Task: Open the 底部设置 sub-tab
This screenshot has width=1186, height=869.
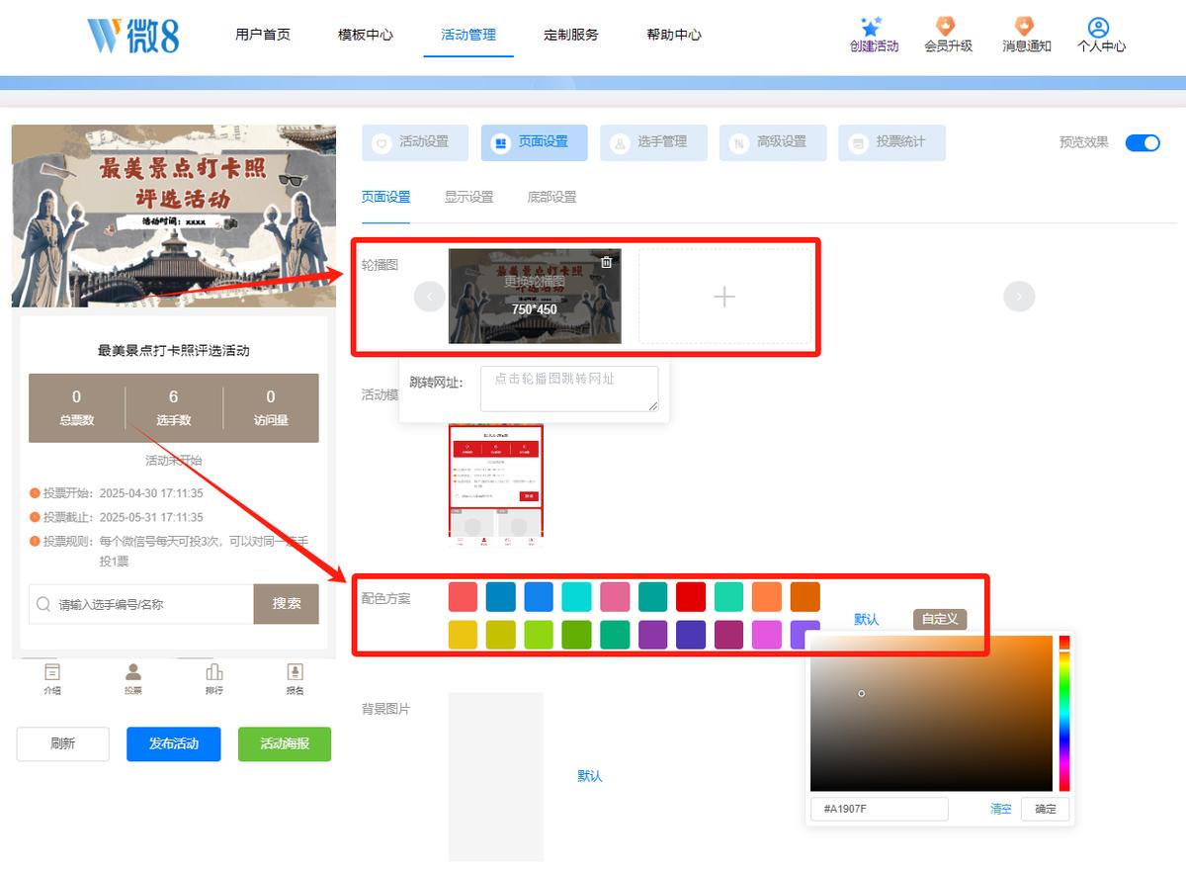Action: tap(551, 197)
